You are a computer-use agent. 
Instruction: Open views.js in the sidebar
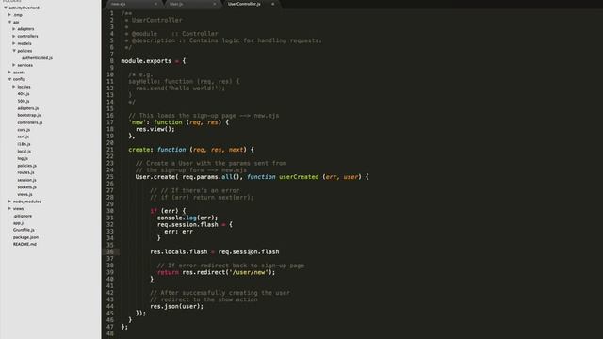(24, 195)
